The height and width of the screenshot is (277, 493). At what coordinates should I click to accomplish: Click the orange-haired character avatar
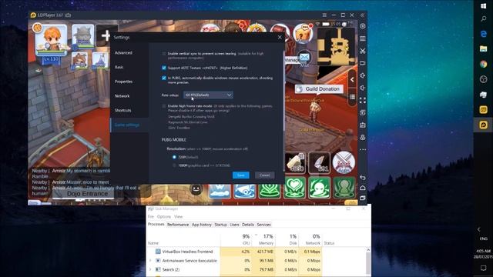52,40
